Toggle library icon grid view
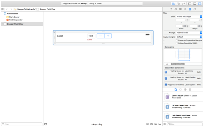Viewport: 204px width, 127px height. coord(165,124)
